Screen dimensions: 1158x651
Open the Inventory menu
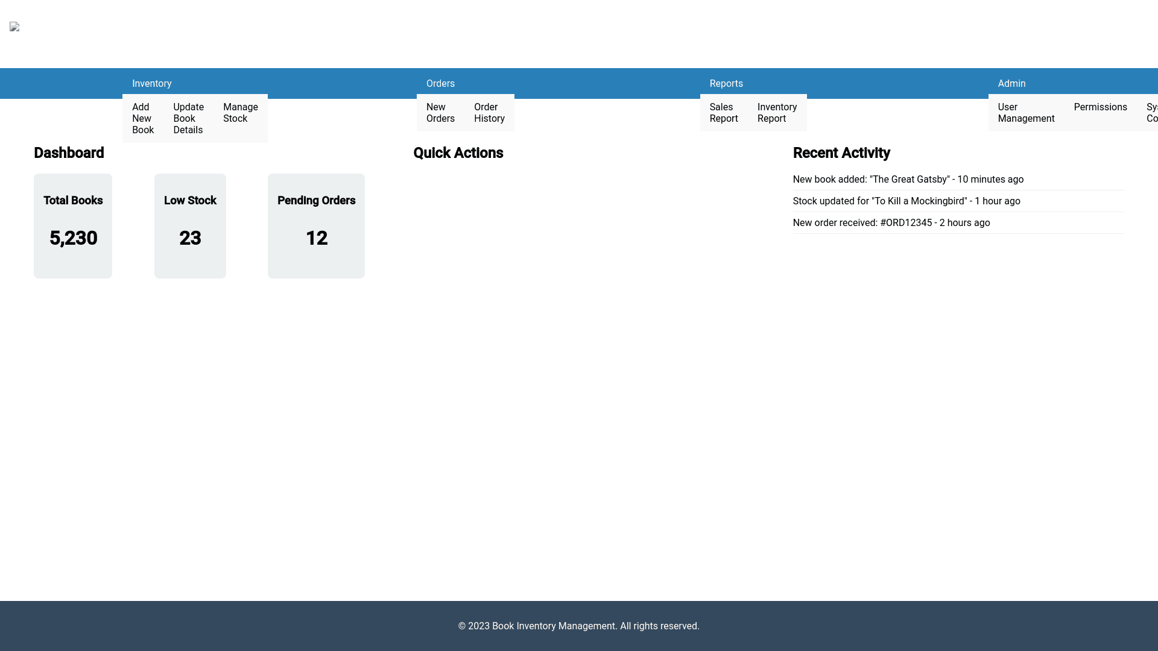pos(152,84)
